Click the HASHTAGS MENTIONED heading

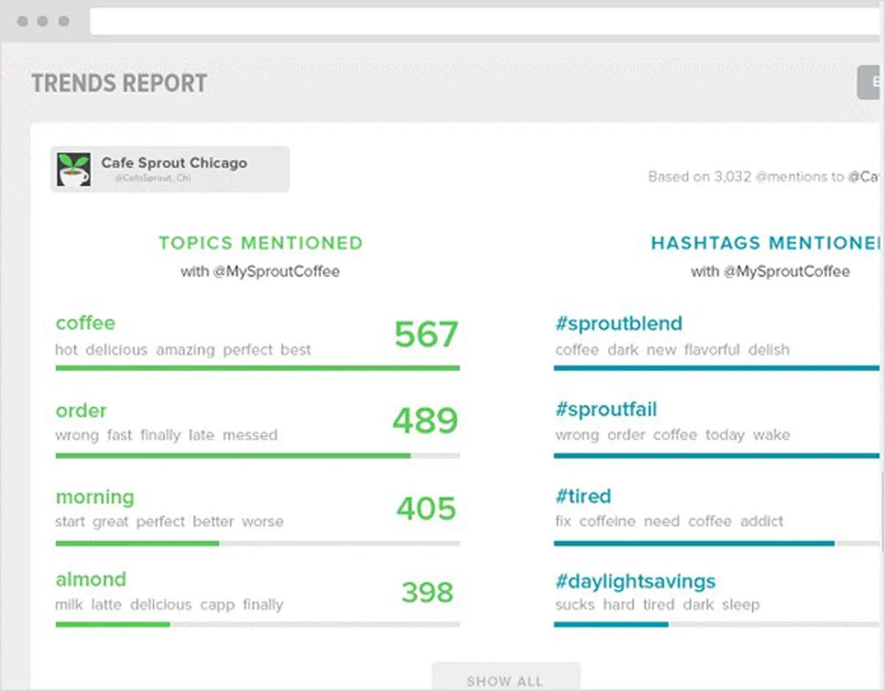767,243
